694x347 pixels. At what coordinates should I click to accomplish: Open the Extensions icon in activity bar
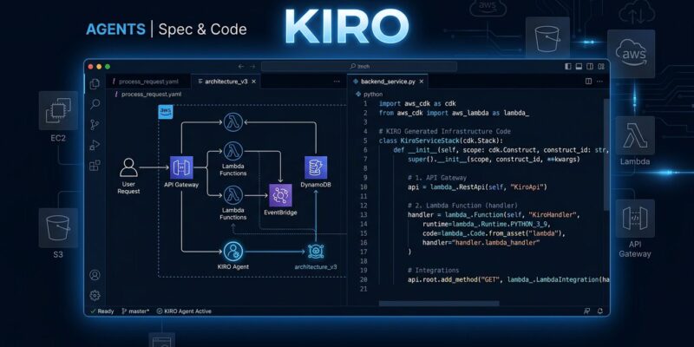pos(95,166)
